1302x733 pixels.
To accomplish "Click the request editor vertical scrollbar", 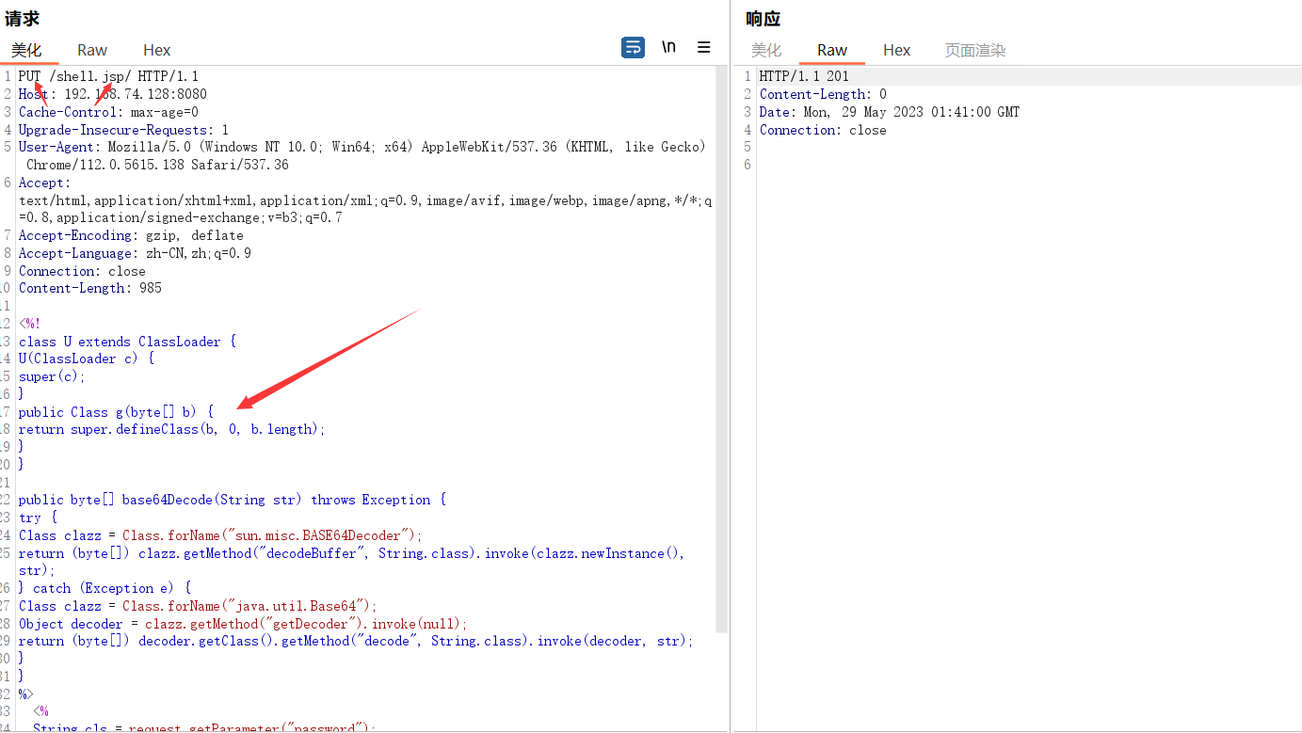I will pos(721,350).
